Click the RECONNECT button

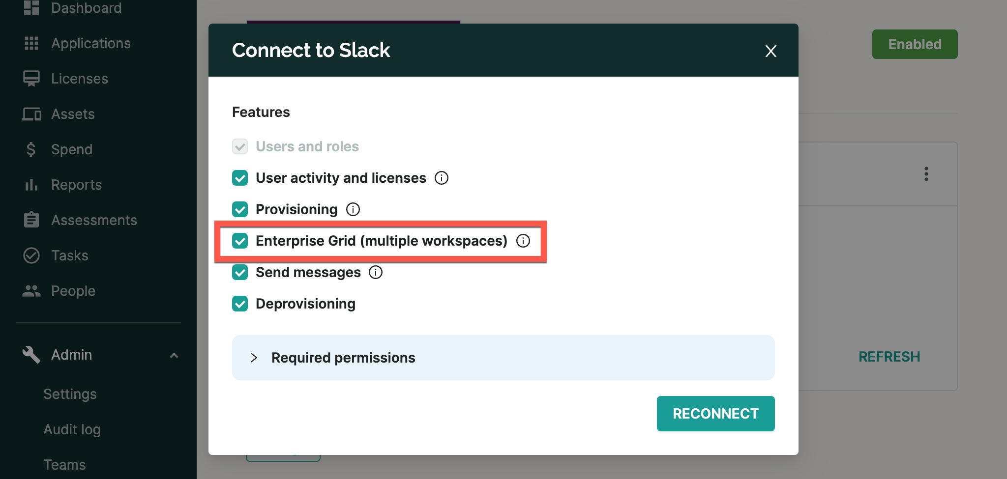coord(716,414)
